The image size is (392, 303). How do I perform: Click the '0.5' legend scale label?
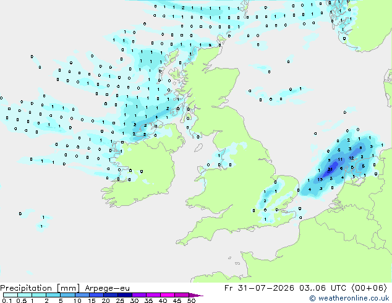[21, 301]
